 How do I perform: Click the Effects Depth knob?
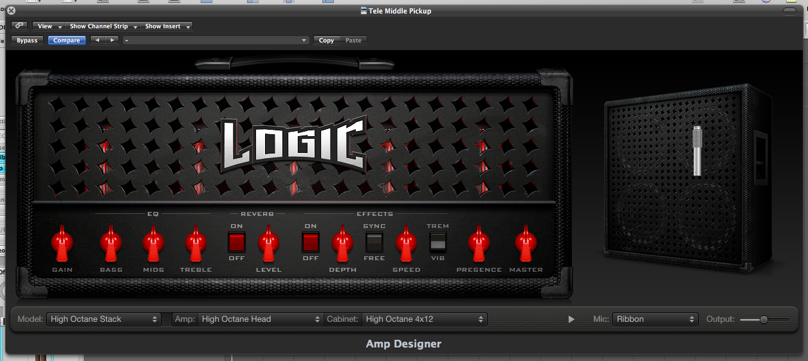342,242
